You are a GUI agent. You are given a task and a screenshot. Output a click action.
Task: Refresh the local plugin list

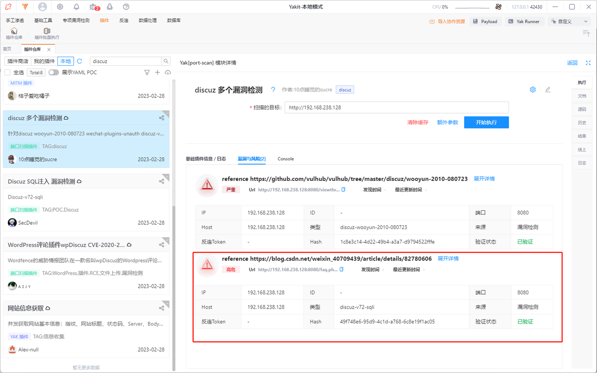(x=80, y=61)
